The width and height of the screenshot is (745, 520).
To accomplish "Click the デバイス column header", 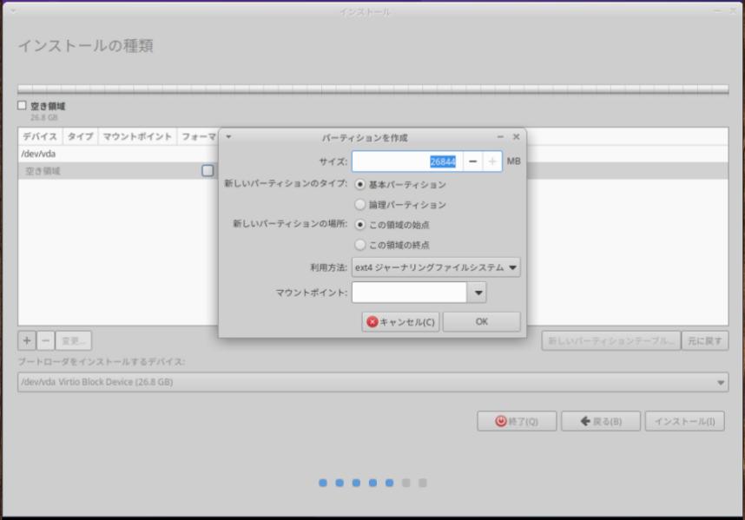I will pyautogui.click(x=40, y=137).
